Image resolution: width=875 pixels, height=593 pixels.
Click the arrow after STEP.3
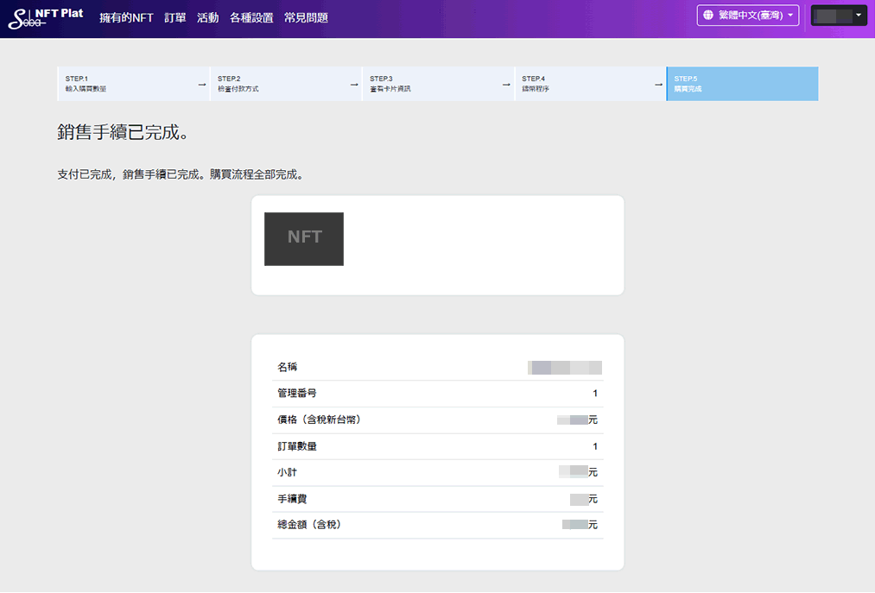pyautogui.click(x=506, y=85)
